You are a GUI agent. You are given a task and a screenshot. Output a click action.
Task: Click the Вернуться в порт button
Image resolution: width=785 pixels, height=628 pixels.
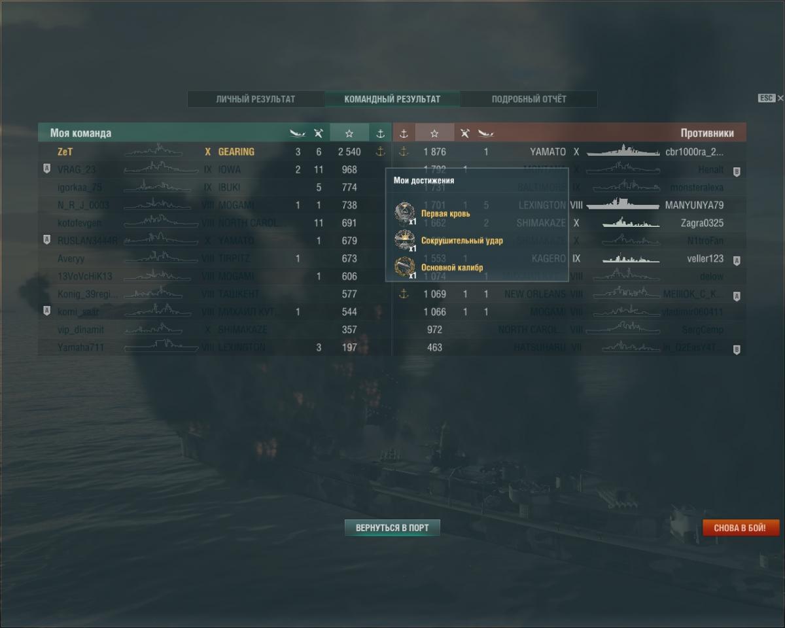click(392, 528)
